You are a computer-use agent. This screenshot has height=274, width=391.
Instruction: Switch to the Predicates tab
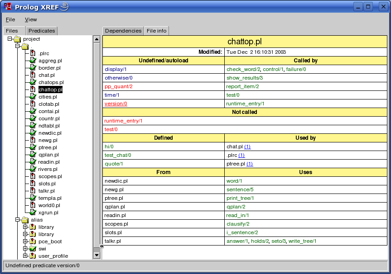coord(42,31)
